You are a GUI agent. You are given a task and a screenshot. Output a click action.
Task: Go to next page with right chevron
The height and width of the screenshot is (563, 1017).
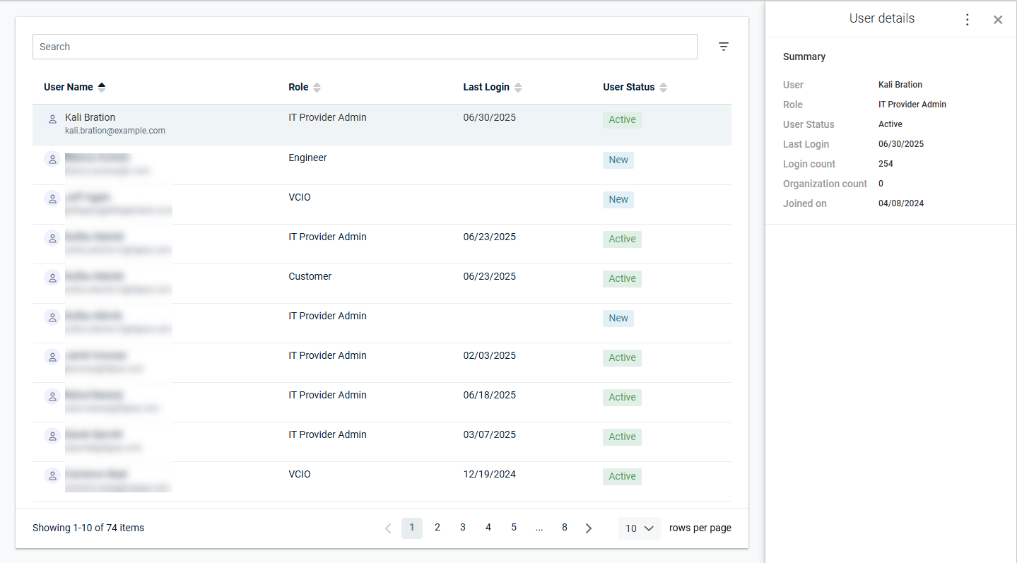(x=588, y=528)
